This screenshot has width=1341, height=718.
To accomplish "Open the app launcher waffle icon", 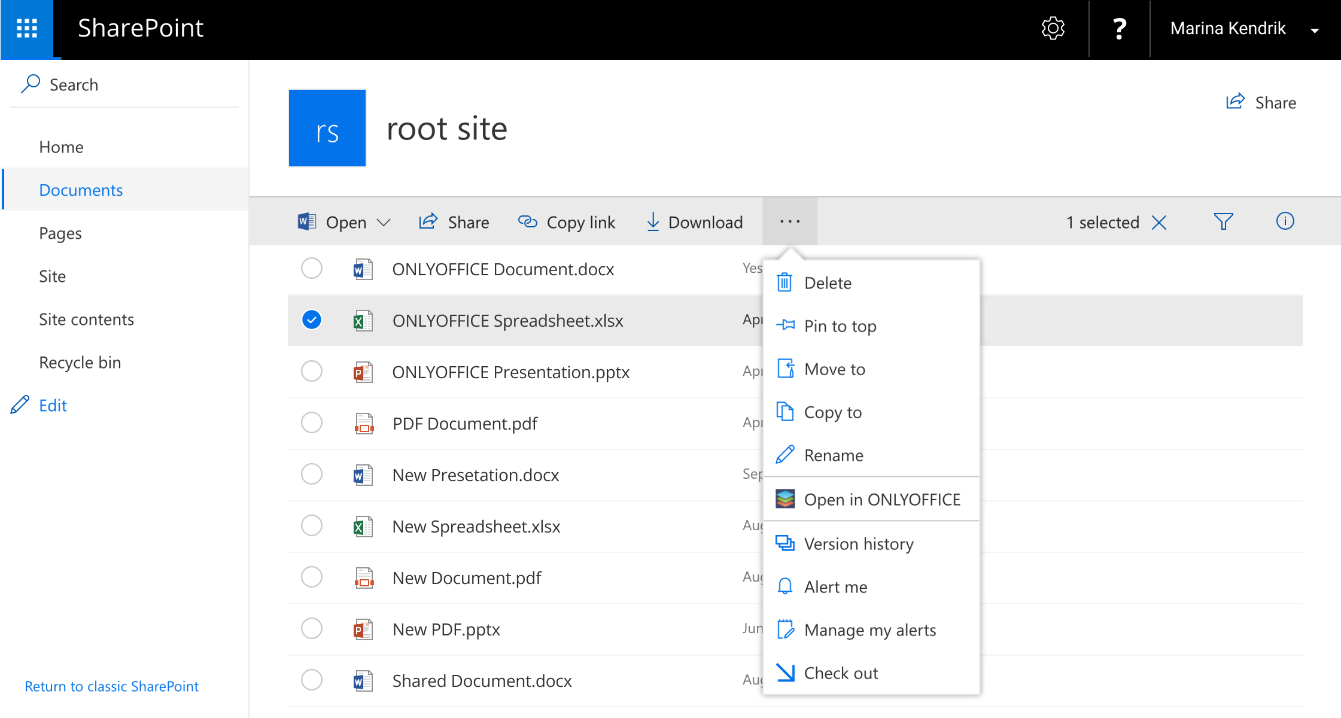I will click(x=27, y=29).
